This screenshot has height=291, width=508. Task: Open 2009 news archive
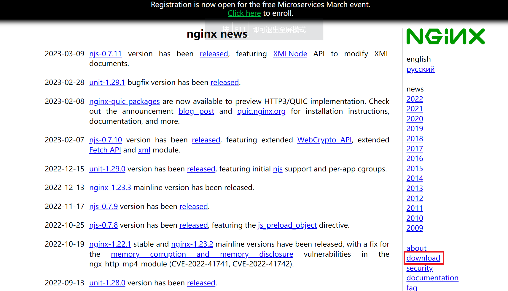pos(415,228)
